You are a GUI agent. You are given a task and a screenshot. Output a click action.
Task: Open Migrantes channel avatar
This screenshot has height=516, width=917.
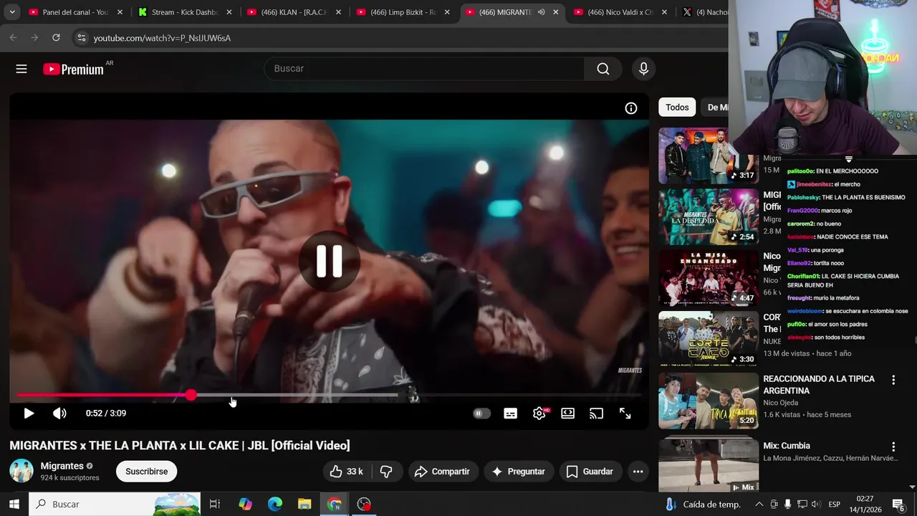coord(21,471)
